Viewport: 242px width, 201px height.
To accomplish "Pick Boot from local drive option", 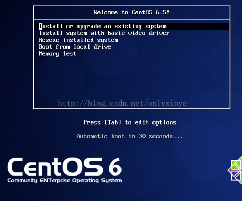I will click(x=75, y=47).
